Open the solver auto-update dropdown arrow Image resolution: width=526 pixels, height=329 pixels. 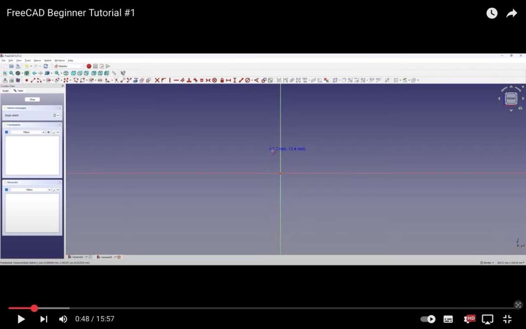point(58,115)
